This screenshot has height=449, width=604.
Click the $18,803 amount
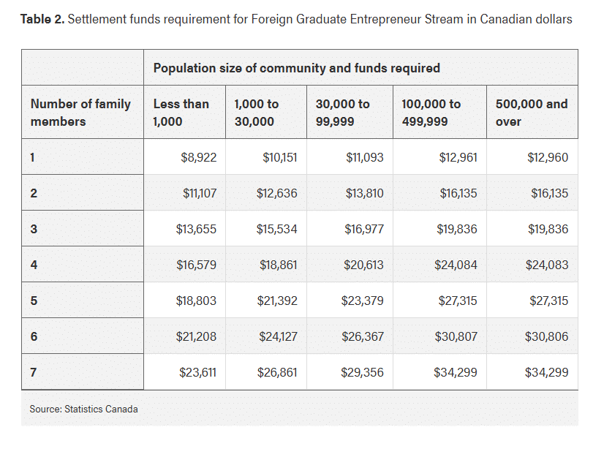point(196,301)
